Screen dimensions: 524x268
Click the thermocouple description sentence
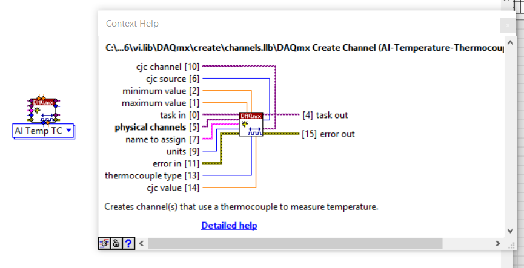(241, 206)
